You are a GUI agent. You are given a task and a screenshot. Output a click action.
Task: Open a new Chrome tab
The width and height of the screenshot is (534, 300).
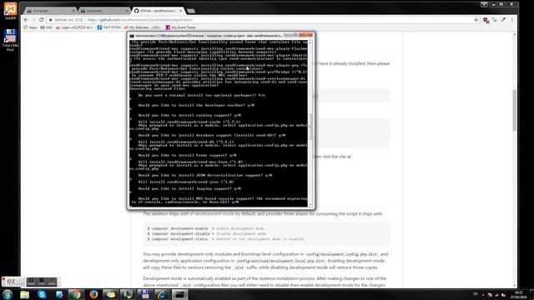coord(191,11)
